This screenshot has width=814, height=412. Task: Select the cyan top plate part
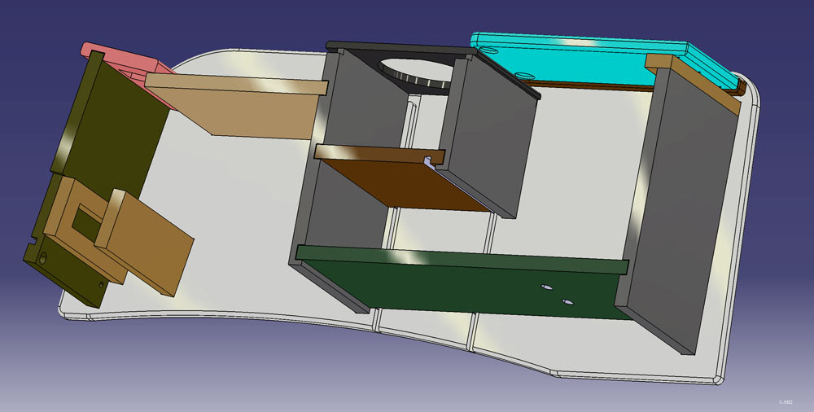(570, 59)
